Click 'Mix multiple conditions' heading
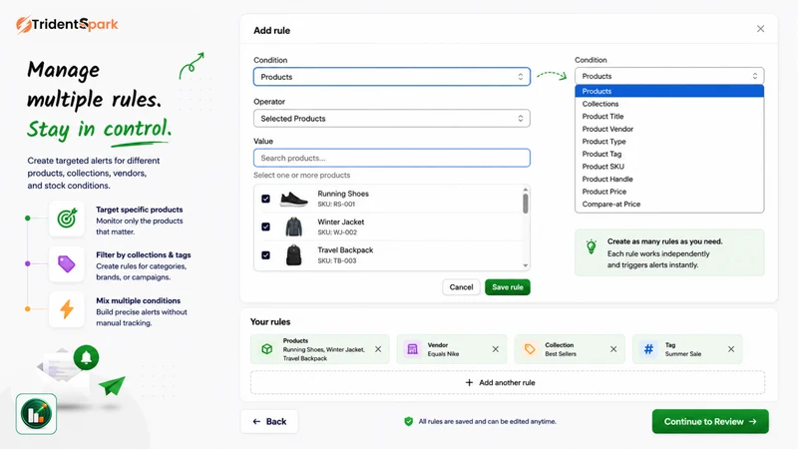The image size is (798, 449). coord(139,300)
